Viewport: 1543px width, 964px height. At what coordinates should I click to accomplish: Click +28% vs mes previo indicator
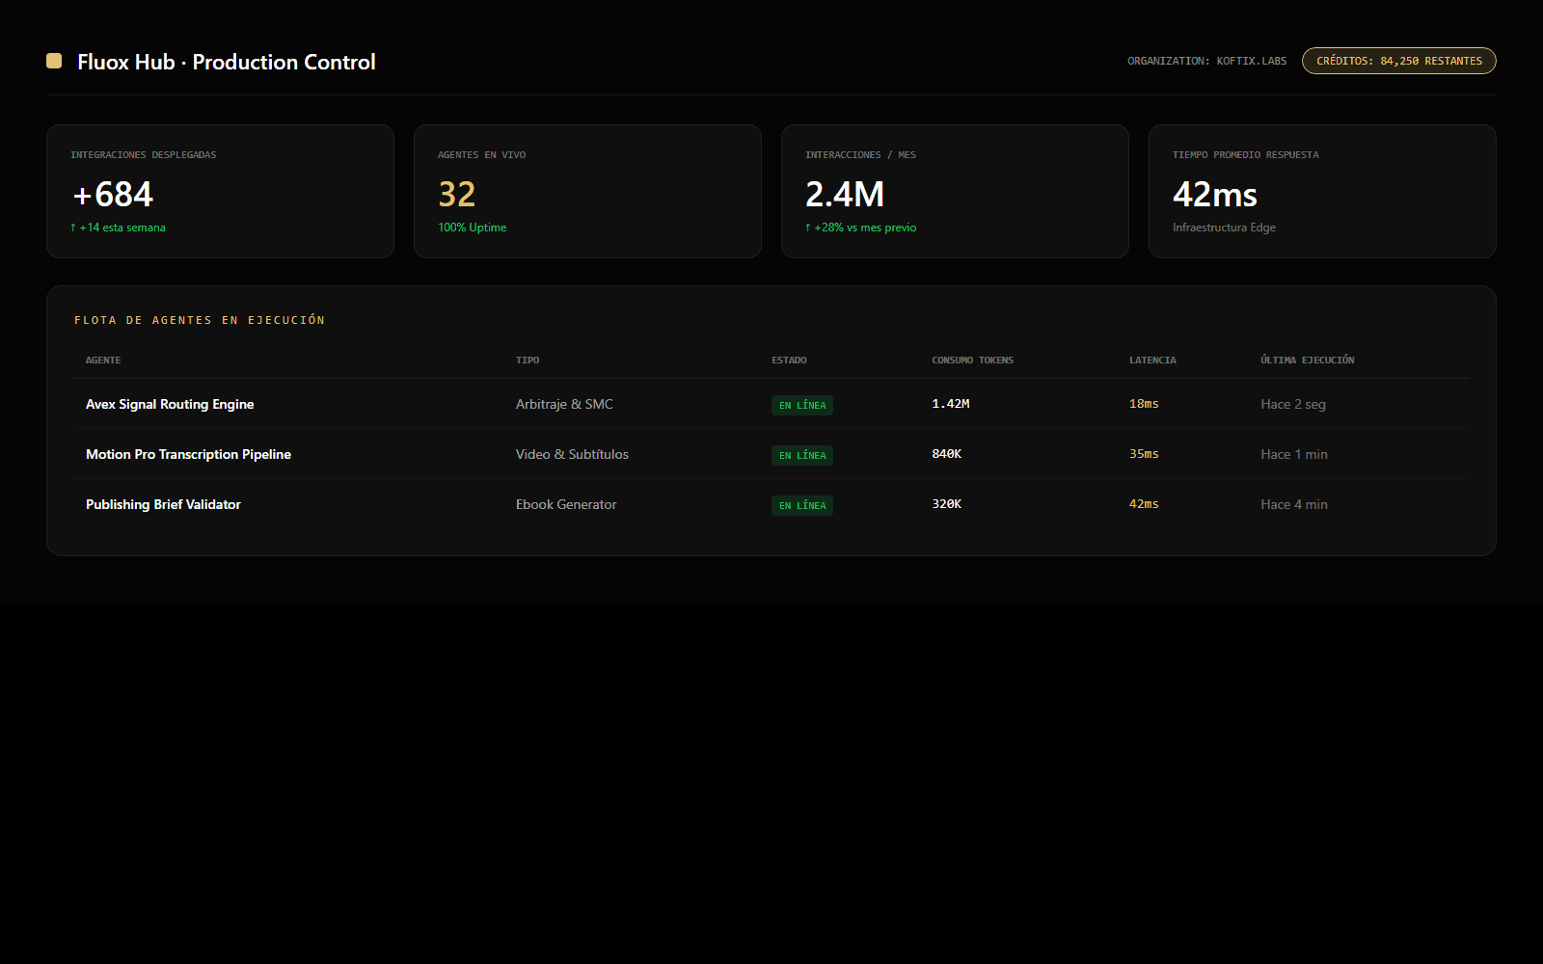[x=860, y=228]
